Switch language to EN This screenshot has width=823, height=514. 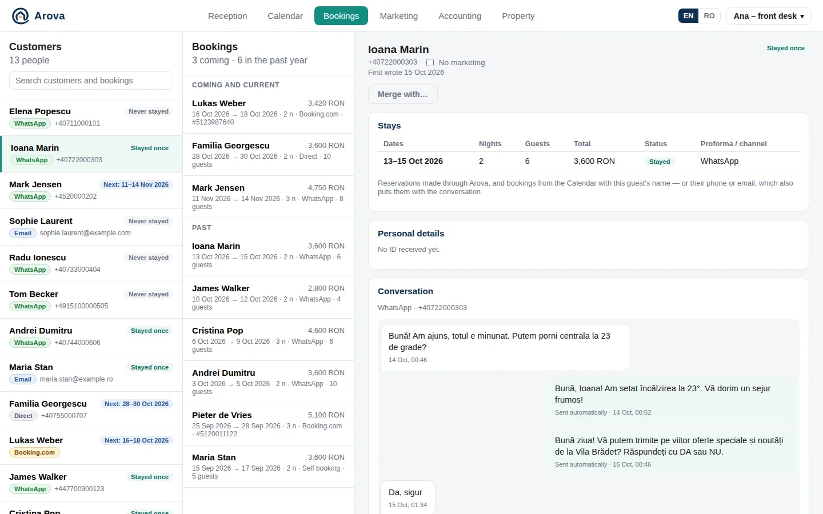[688, 16]
